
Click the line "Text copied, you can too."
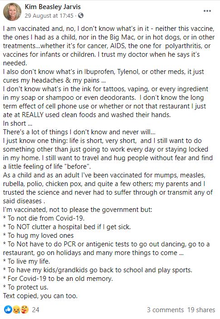[x=40, y=295]
